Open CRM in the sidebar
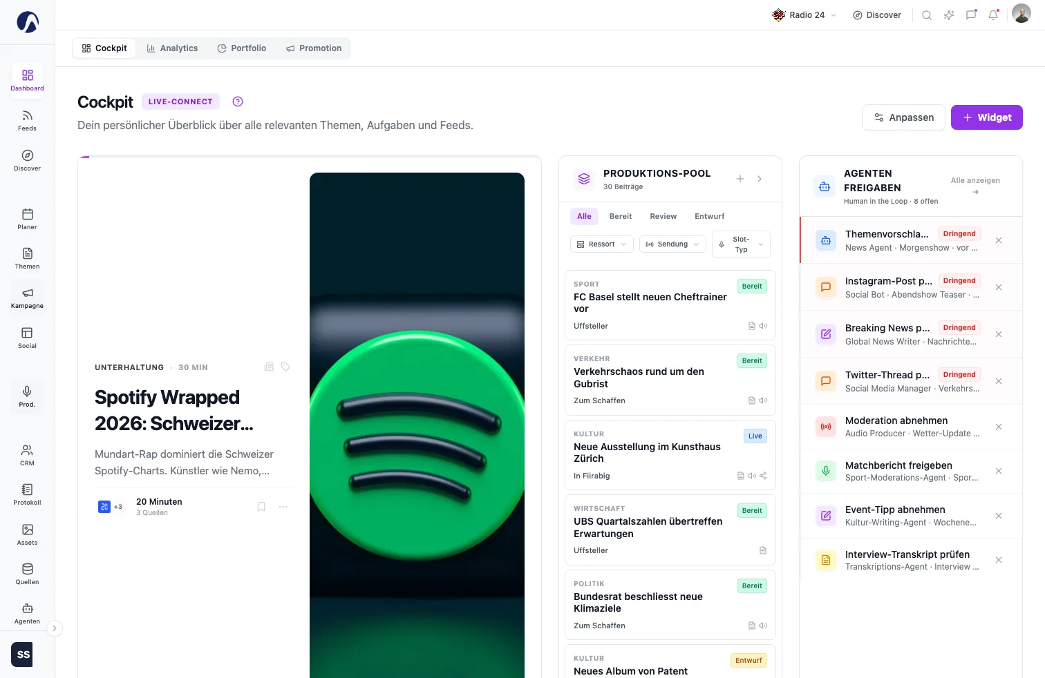Screen dimensions: 1045x678 click(x=28, y=455)
